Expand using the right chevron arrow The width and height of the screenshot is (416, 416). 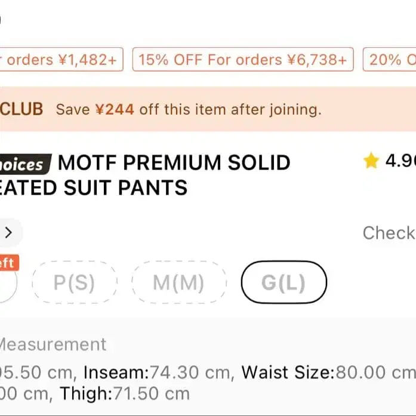[8, 233]
